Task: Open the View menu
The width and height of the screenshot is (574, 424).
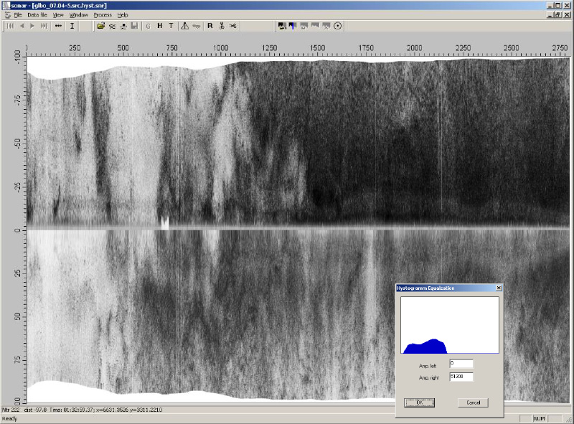Action: click(x=58, y=15)
